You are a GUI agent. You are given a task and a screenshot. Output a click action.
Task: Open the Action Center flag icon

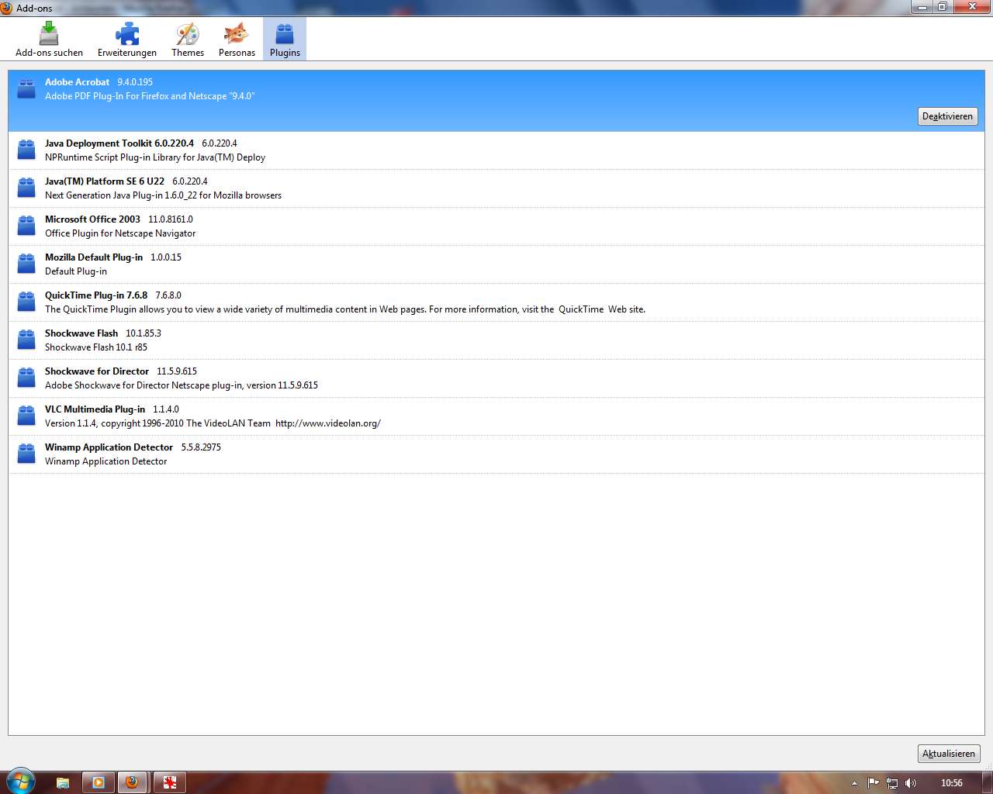coord(873,783)
